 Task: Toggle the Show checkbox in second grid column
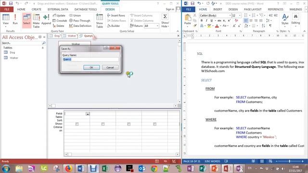point(103,124)
